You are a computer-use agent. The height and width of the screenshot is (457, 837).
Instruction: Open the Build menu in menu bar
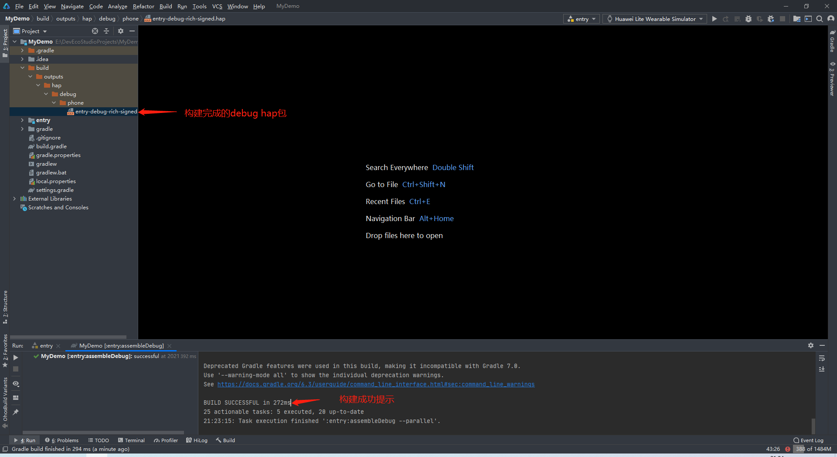[x=166, y=6]
